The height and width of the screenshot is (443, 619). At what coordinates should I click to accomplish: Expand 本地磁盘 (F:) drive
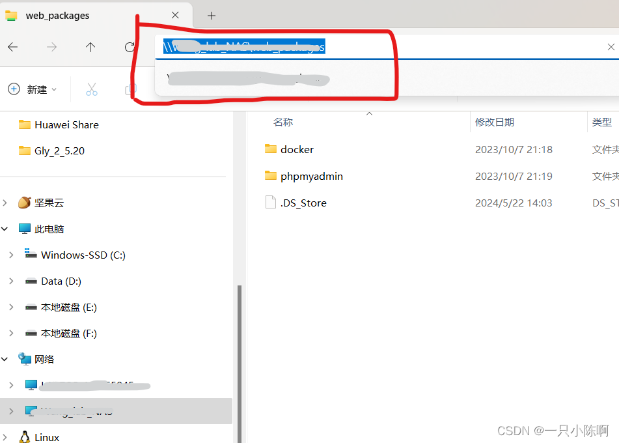11,333
